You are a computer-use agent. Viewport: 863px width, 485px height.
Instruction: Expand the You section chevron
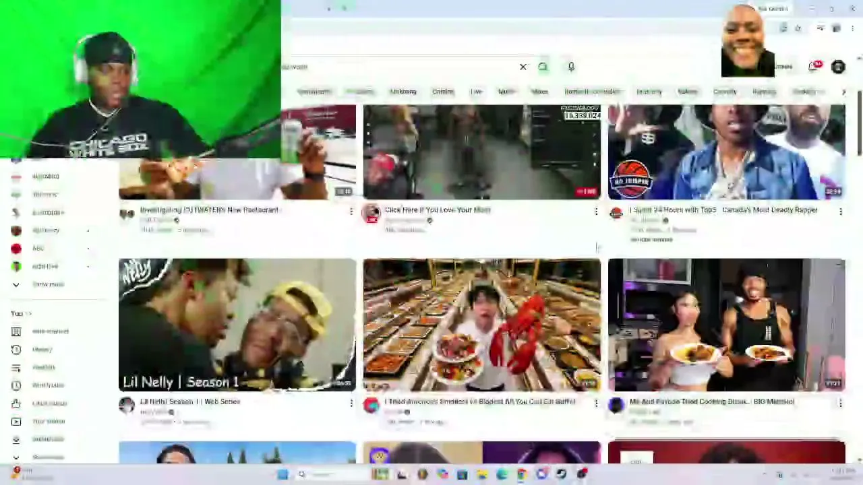28,314
